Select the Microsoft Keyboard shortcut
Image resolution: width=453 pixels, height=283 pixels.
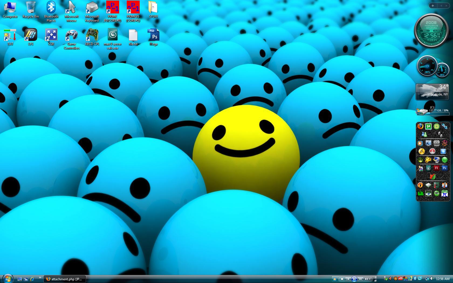(92, 12)
